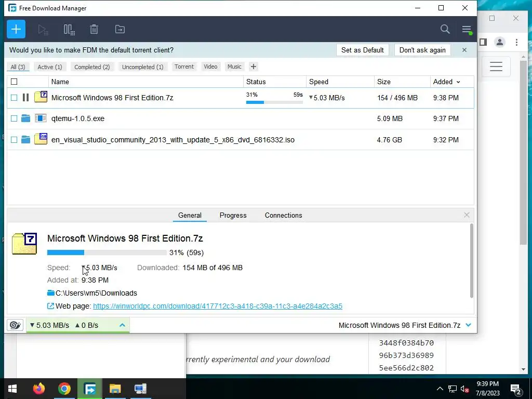The image size is (532, 399).
Task: Check the qtemu-1.0.5.exe row checkbox
Action: point(14,118)
